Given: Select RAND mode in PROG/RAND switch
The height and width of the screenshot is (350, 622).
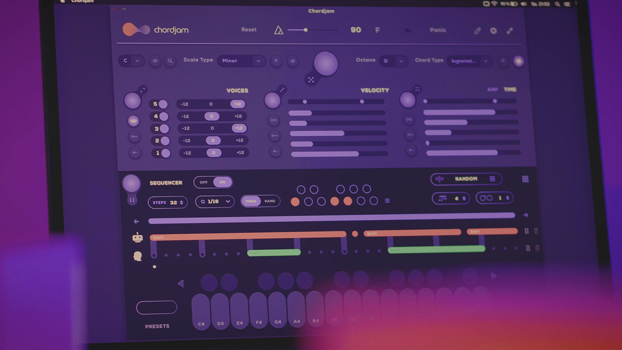Looking at the screenshot, I should click(x=270, y=201).
